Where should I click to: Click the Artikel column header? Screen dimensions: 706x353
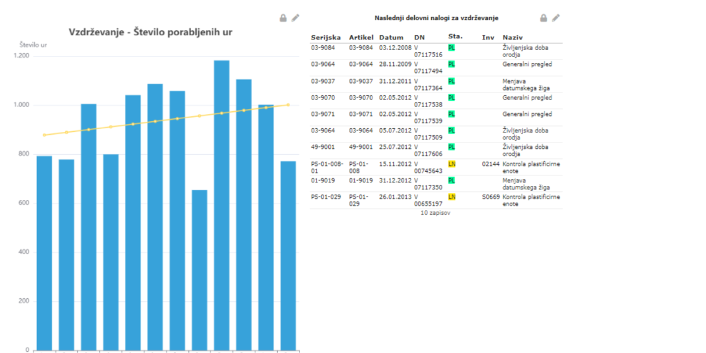coord(361,38)
